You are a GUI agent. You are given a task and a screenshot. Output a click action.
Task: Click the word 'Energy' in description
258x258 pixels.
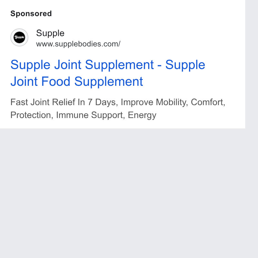(142, 115)
